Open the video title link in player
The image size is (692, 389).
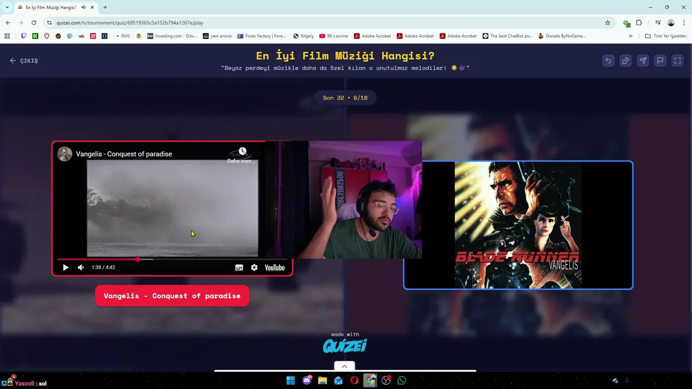pyautogui.click(x=124, y=154)
